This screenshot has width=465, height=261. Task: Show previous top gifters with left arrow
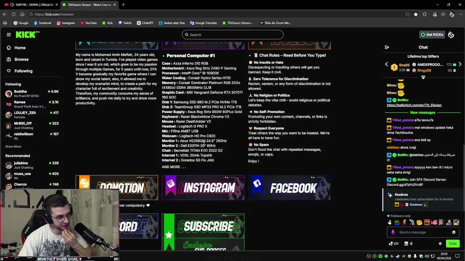(x=387, y=65)
